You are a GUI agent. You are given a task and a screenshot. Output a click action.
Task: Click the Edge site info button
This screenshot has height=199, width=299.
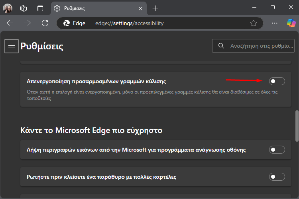point(75,23)
